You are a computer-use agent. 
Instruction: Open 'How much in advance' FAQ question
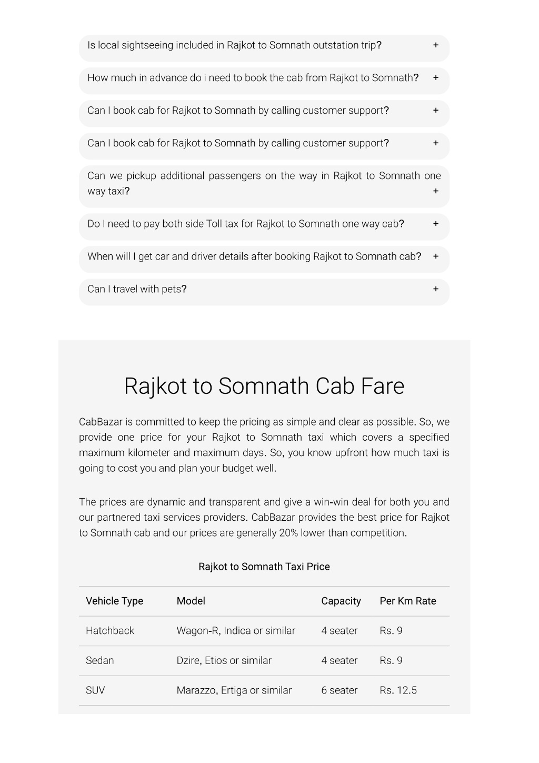click(253, 78)
